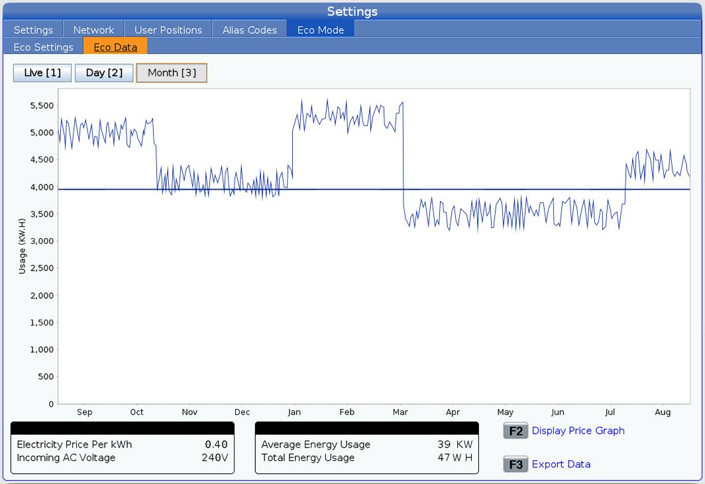Click the Export Data link

coord(560,464)
